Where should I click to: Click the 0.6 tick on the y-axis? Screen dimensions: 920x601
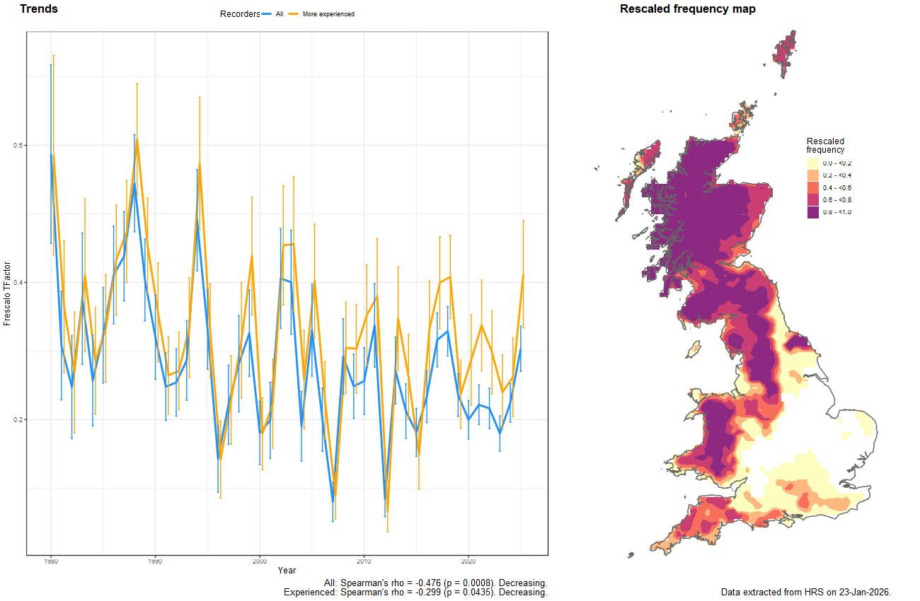(19, 145)
